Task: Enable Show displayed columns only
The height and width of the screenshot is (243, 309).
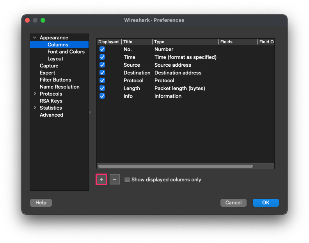Action: [127, 179]
